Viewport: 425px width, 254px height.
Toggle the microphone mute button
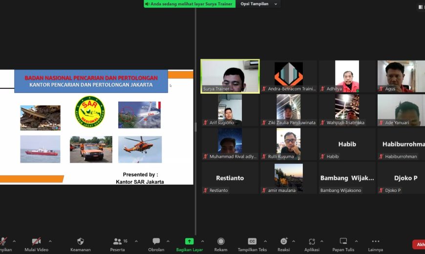tap(3, 241)
